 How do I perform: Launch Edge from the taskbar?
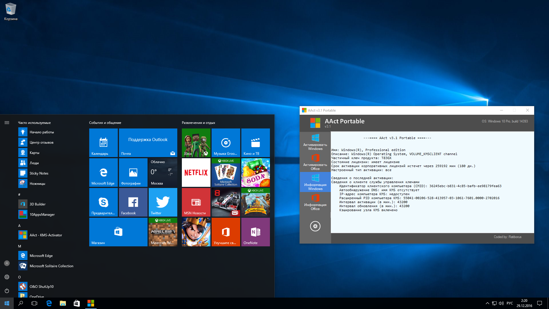(49, 303)
